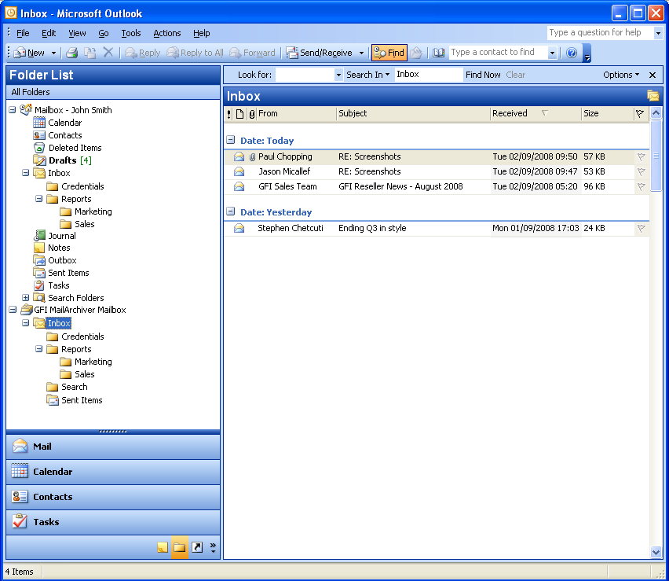Toggle flag on Paul Chopping email

click(x=641, y=156)
